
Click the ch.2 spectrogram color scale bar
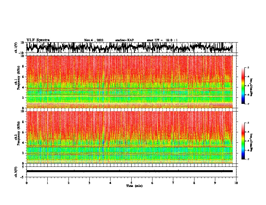(243, 141)
